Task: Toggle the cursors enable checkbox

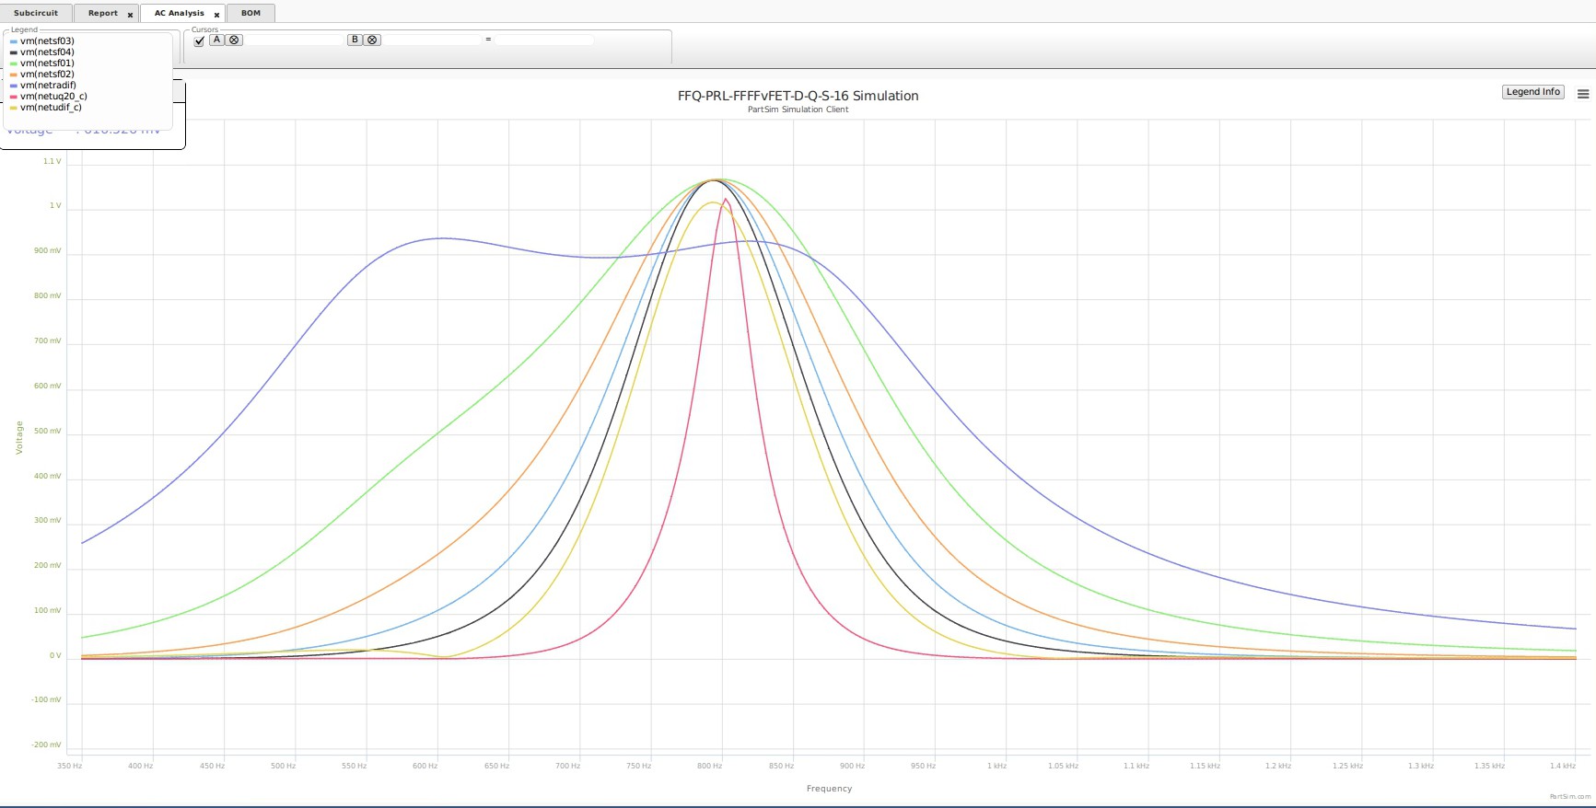Action: 199,40
